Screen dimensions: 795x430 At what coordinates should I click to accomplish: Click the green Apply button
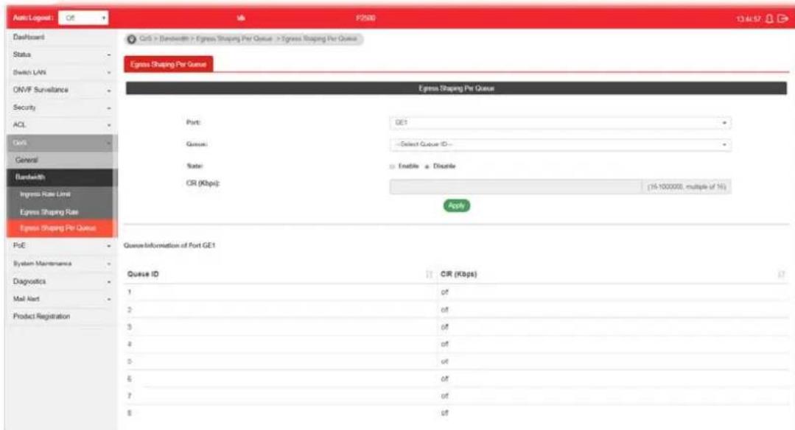(x=456, y=205)
